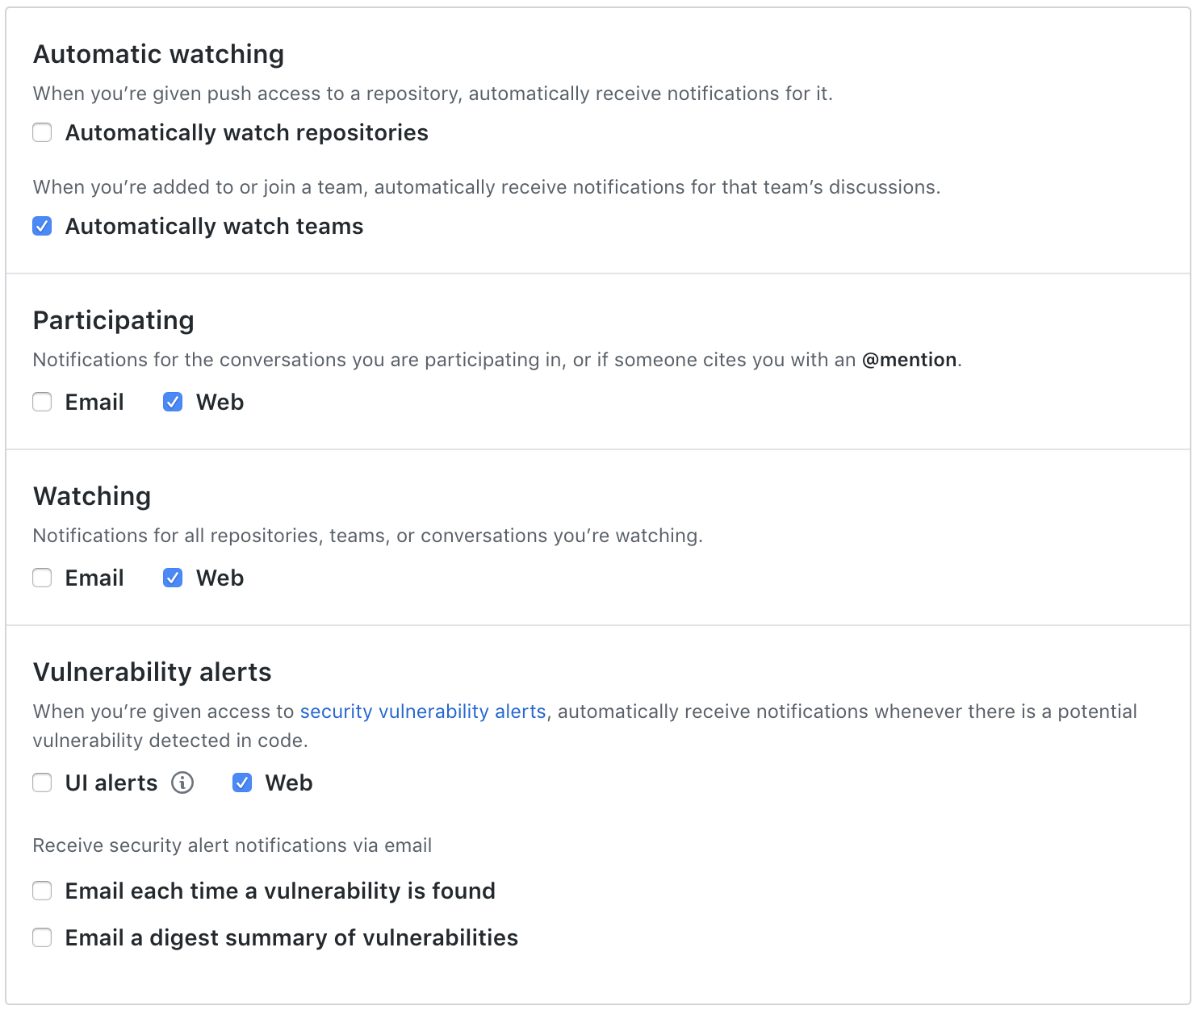Click the 'Email' label text under Participating
This screenshot has height=1010, width=1193.
click(x=94, y=402)
